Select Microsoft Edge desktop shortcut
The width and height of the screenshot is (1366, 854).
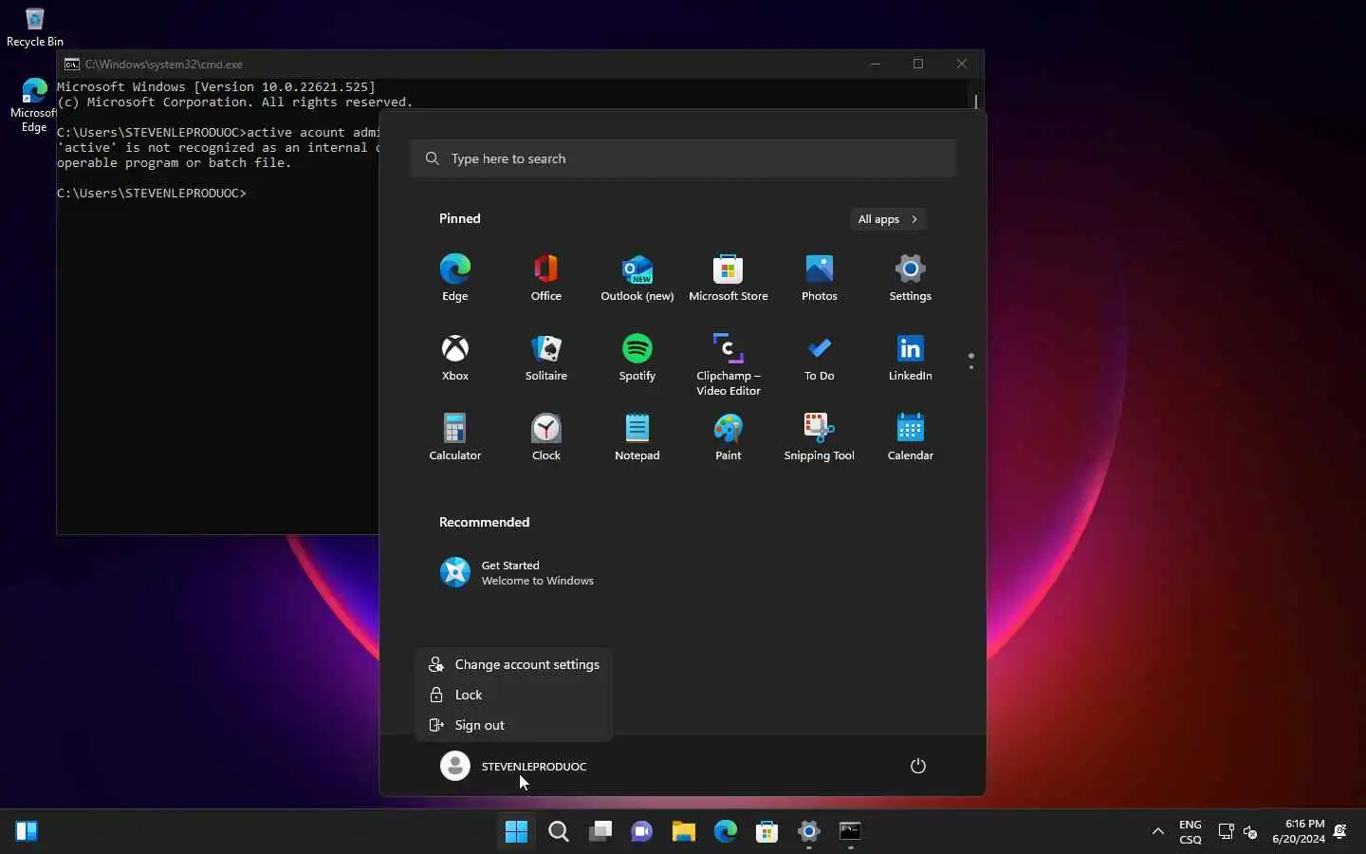click(34, 105)
